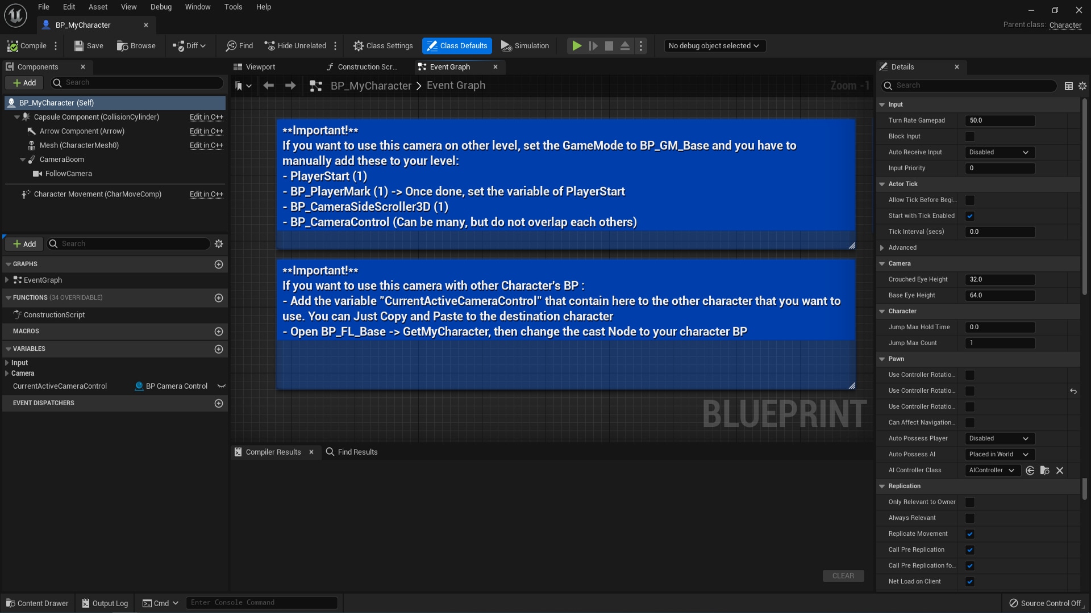Expand the EventGraph entry

coord(7,280)
